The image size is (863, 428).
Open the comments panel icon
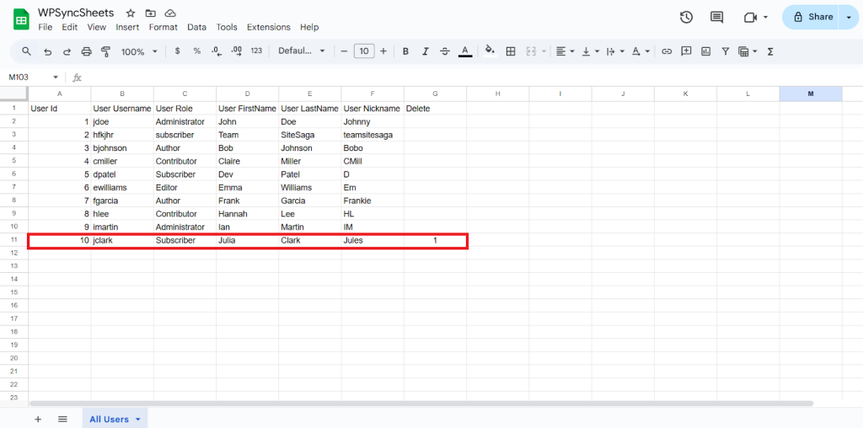pos(716,17)
